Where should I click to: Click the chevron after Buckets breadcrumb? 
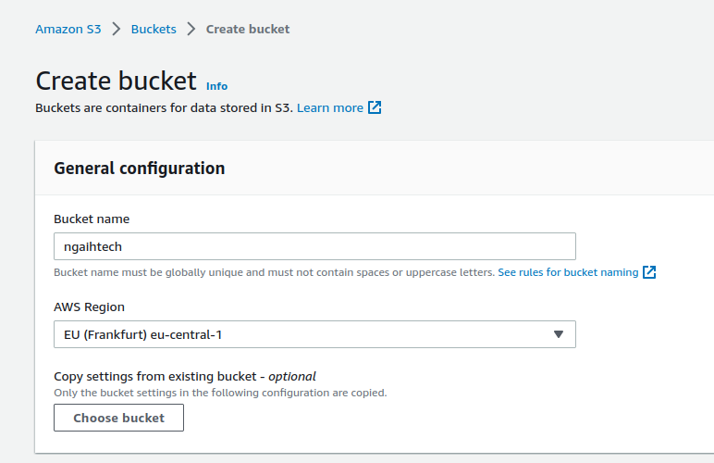tap(191, 29)
